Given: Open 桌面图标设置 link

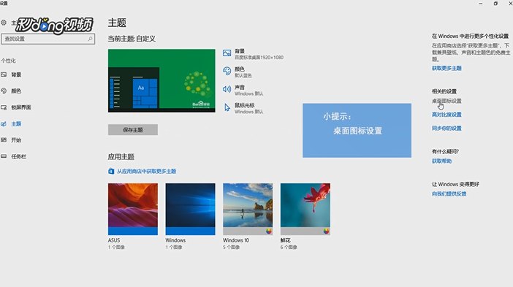Looking at the screenshot, I should tap(446, 101).
